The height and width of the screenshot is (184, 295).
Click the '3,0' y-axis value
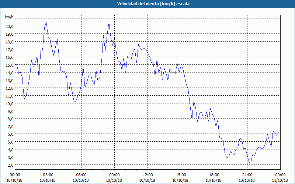pos(11,157)
